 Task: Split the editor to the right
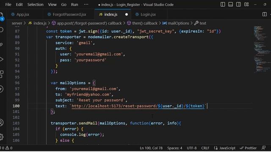coord(264,14)
